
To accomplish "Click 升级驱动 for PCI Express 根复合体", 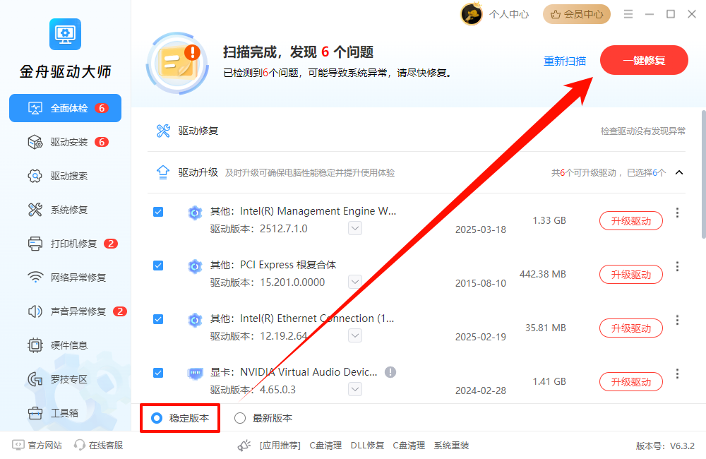I will (x=630, y=274).
